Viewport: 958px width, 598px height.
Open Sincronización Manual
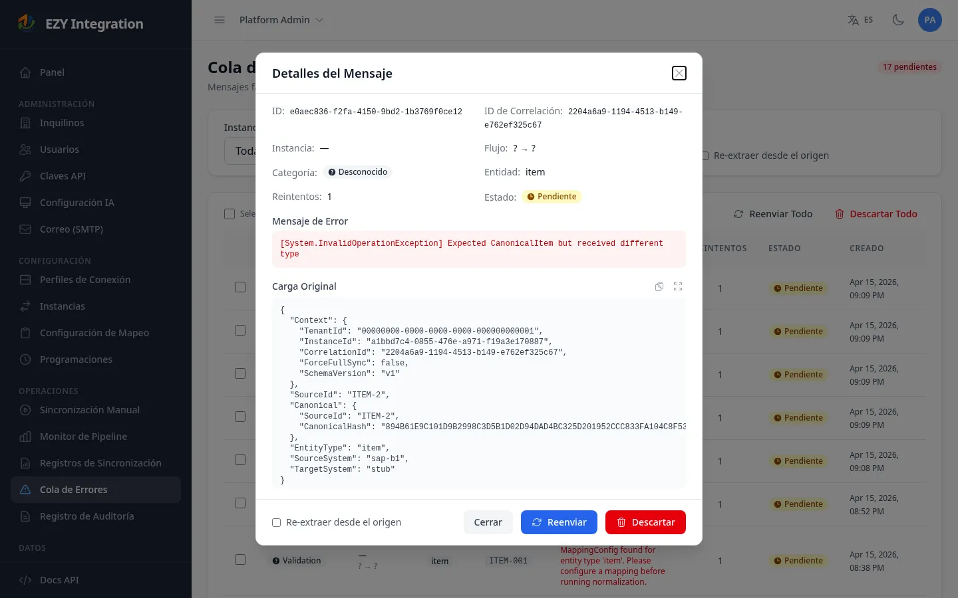(96, 410)
